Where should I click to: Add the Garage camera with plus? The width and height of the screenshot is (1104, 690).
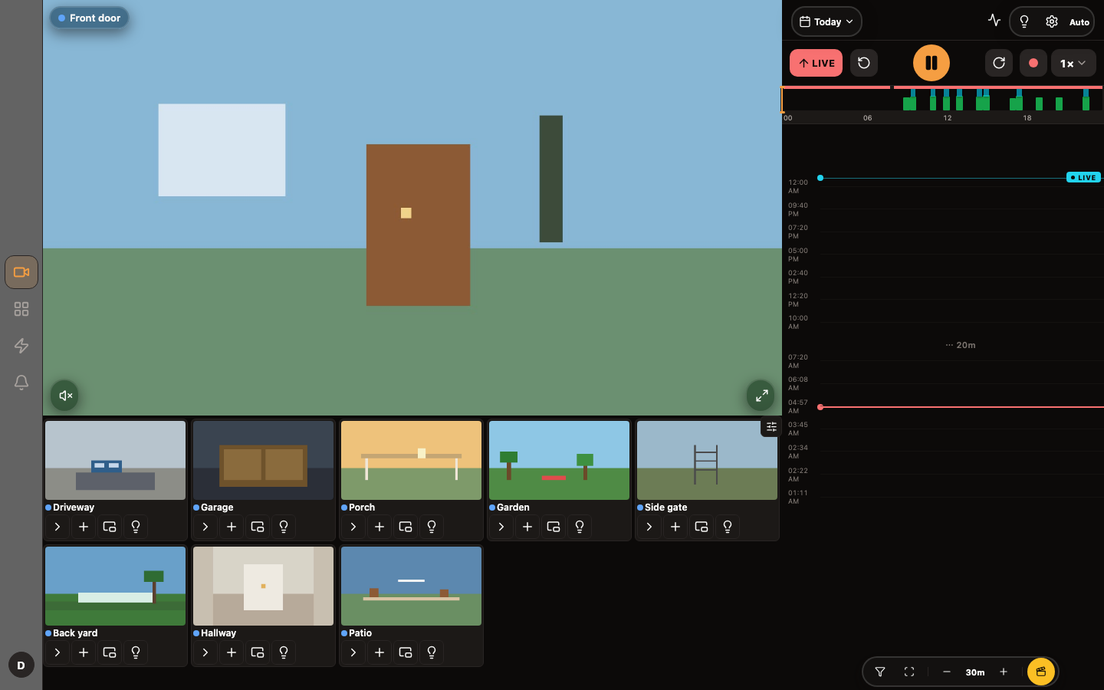(x=232, y=527)
